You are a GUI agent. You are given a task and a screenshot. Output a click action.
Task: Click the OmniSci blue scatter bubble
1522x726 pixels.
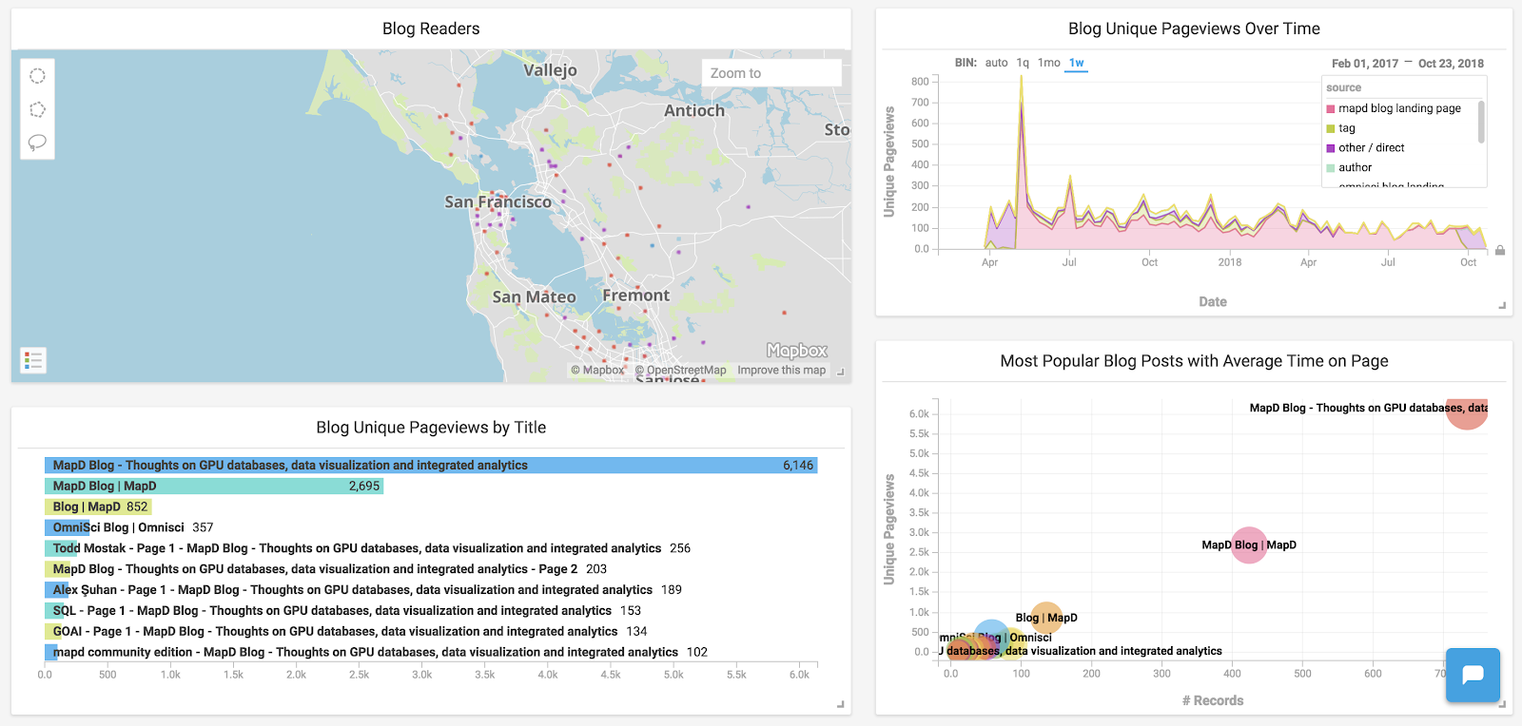992,637
